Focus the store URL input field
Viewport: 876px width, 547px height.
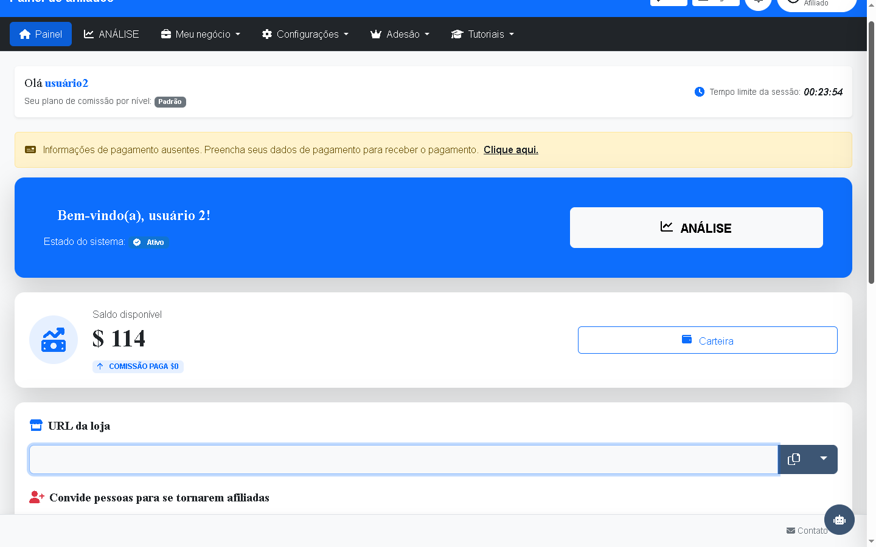pos(403,459)
